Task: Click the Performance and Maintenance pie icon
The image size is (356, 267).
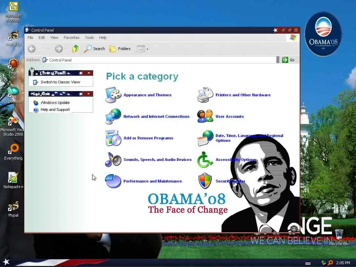Action: click(x=113, y=181)
